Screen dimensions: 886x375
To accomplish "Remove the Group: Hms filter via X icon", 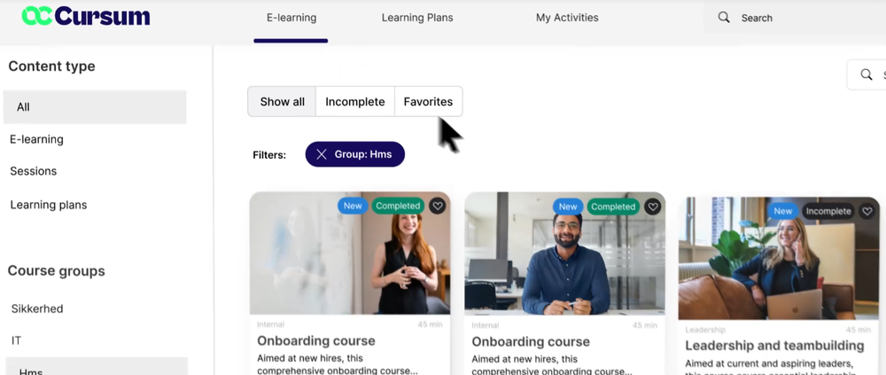I will [322, 154].
